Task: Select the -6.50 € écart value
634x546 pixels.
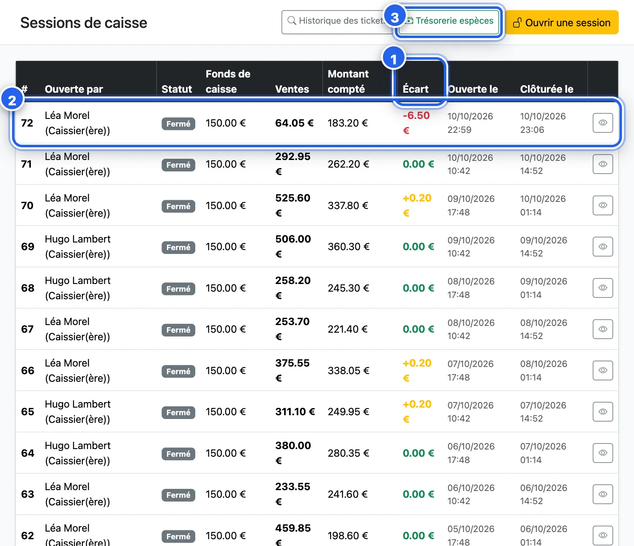Action: (x=416, y=123)
